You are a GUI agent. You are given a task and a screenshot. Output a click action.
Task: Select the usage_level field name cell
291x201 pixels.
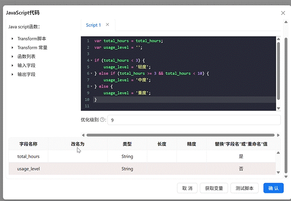point(28,169)
